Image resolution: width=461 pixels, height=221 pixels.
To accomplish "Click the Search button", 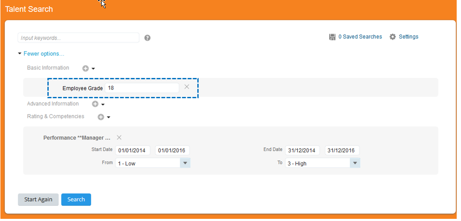I will [x=76, y=199].
